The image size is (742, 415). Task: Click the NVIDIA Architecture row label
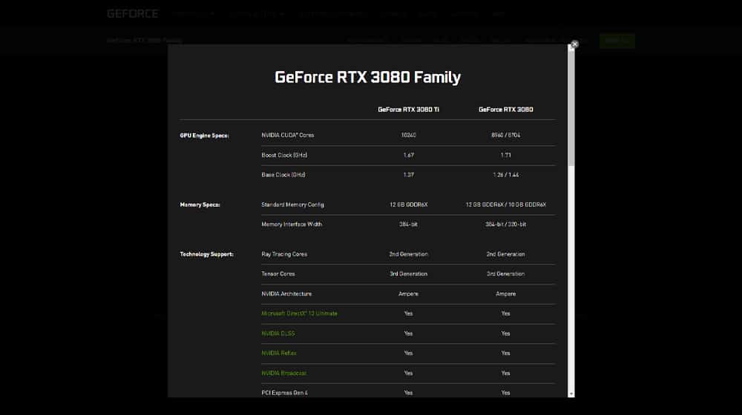(x=286, y=293)
